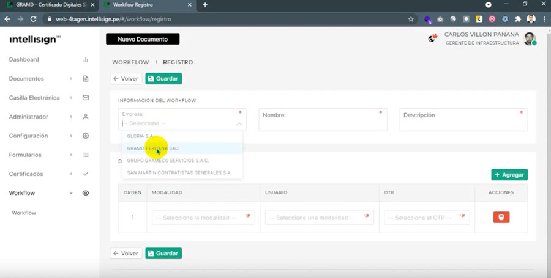Click the ACCIONES column header
551x278 pixels.
click(x=501, y=192)
